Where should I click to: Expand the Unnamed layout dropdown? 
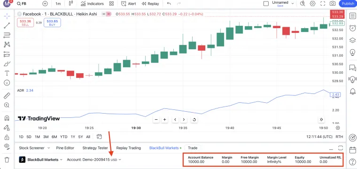pos(293,4)
